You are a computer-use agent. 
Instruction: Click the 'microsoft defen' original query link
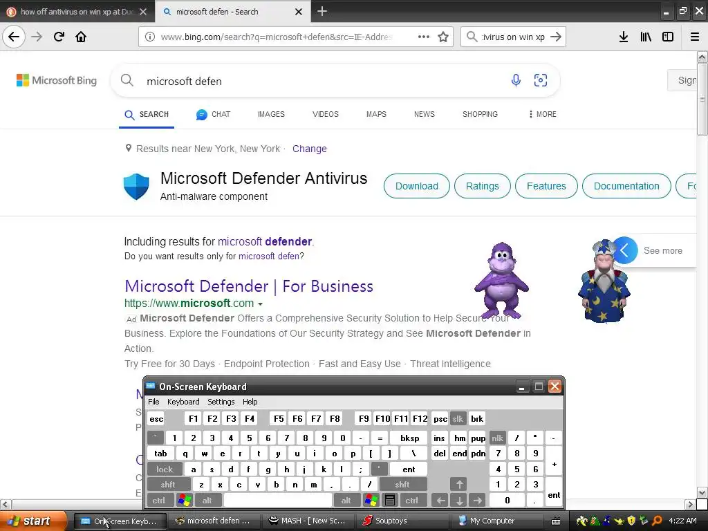click(269, 256)
